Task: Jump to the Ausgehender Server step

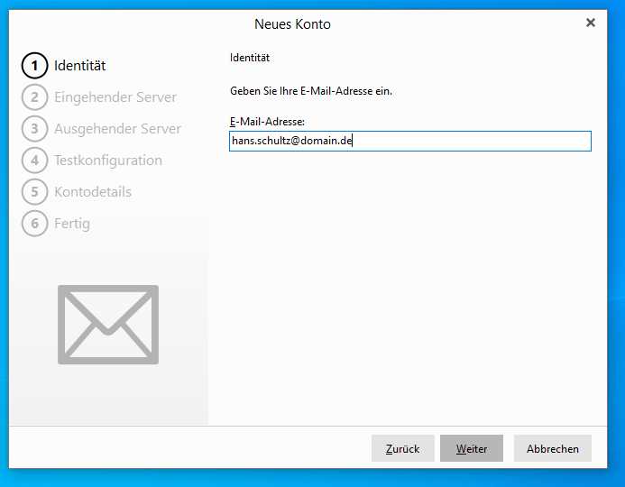Action: 117,129
